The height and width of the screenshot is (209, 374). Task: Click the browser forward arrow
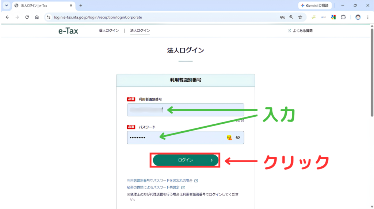(x=17, y=17)
